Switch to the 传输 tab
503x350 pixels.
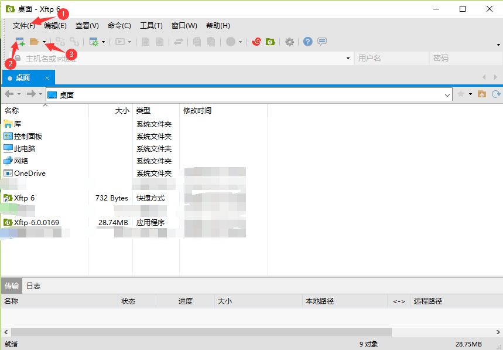click(x=12, y=286)
